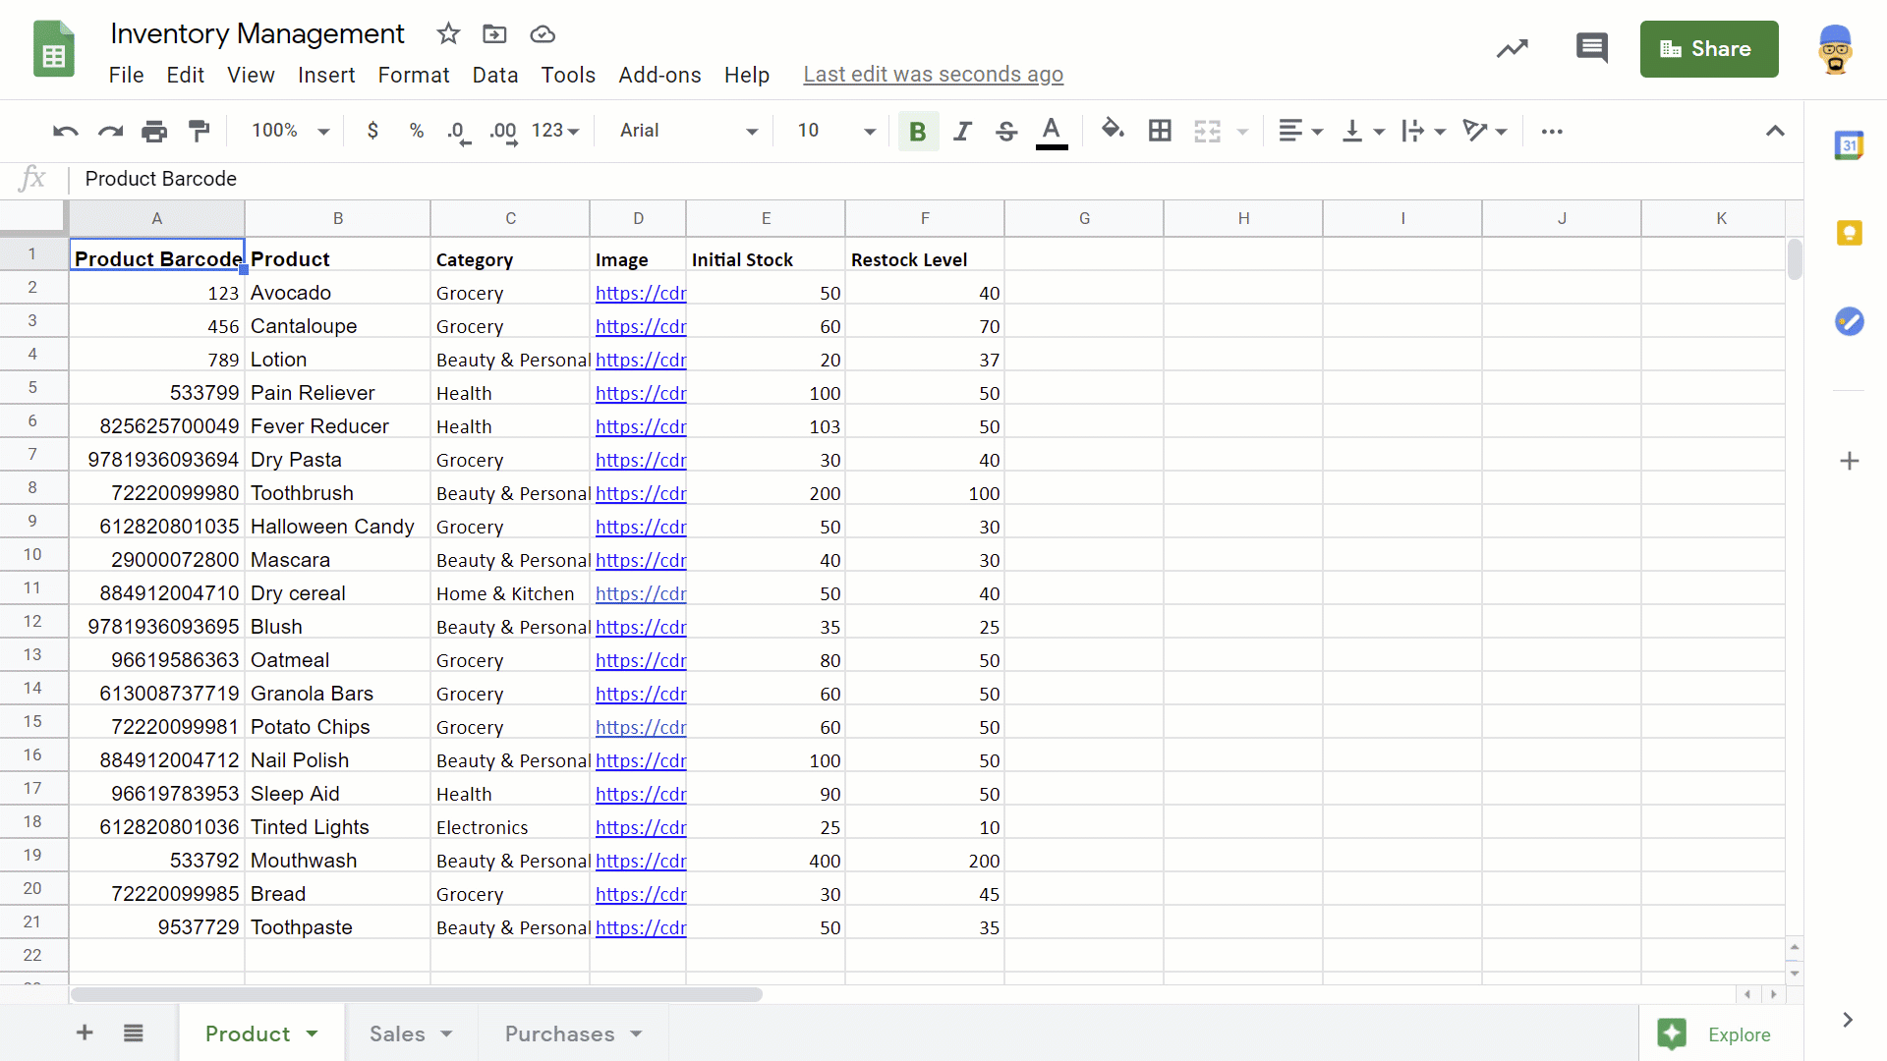Expand the Purchases sheet tab

[635, 1033]
